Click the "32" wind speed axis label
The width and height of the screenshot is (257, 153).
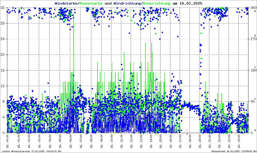pyautogui.click(x=3, y=8)
